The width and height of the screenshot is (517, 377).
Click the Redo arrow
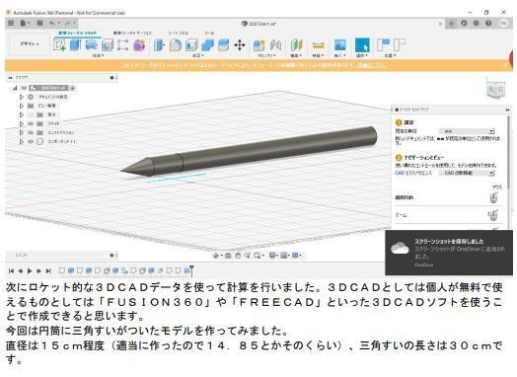coord(68,23)
